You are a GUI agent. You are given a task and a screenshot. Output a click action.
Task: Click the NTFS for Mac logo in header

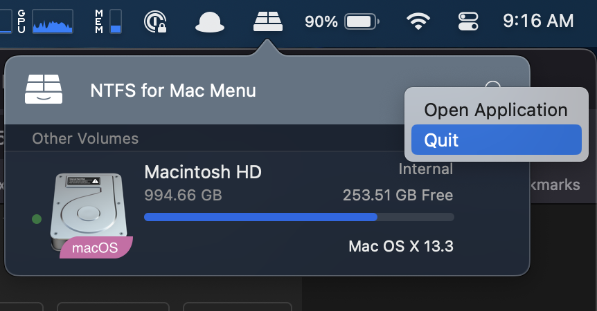pos(44,89)
